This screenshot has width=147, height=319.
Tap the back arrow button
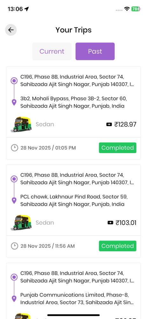click(x=11, y=30)
